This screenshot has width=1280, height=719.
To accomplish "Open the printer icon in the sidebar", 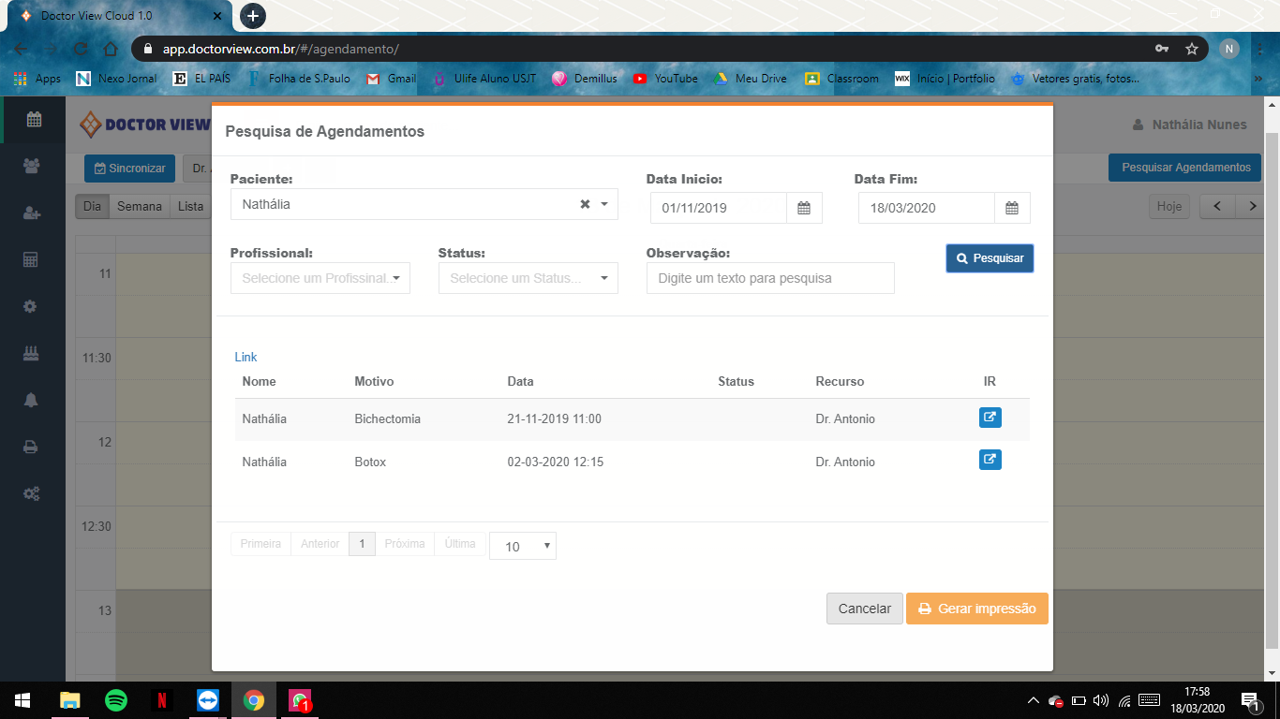I will 31,447.
